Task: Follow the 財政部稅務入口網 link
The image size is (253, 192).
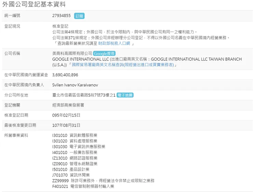Action: click(114, 43)
